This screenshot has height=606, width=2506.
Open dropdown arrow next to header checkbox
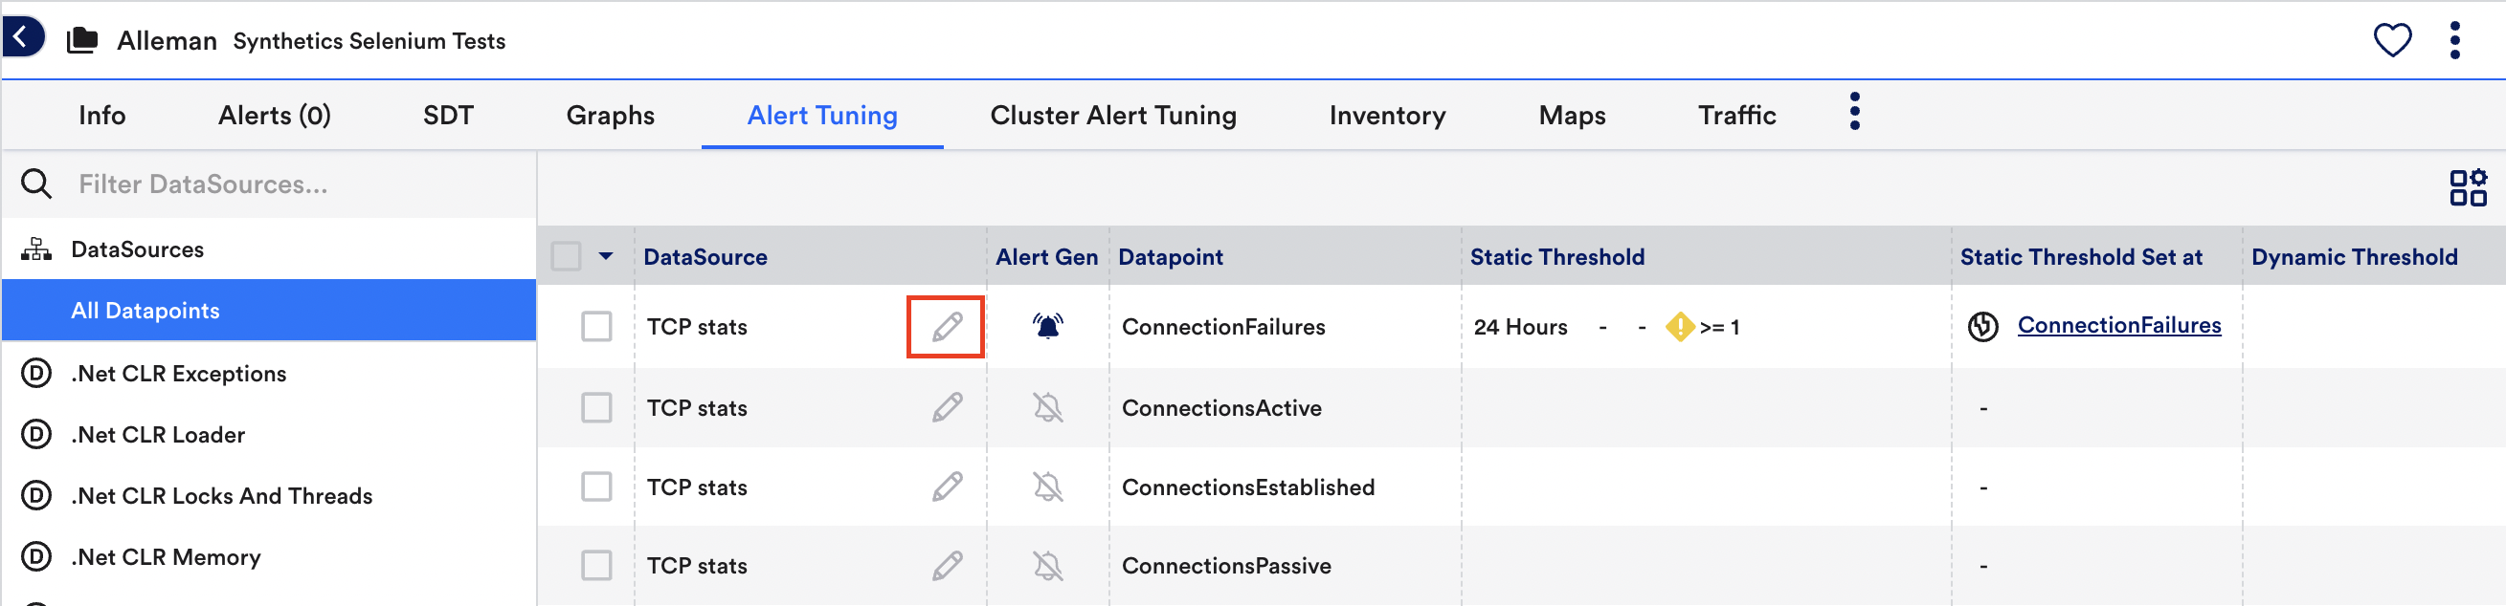606,256
